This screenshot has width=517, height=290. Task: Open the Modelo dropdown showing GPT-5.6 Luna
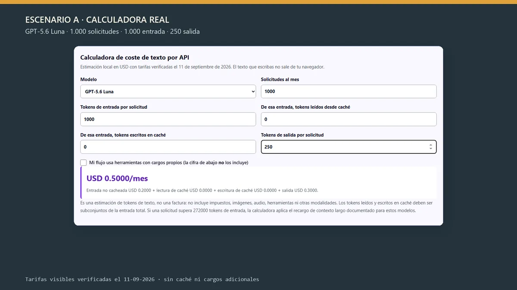pos(168,92)
